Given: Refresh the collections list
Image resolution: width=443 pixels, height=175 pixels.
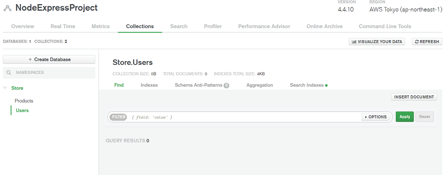Looking at the screenshot, I should pyautogui.click(x=427, y=41).
